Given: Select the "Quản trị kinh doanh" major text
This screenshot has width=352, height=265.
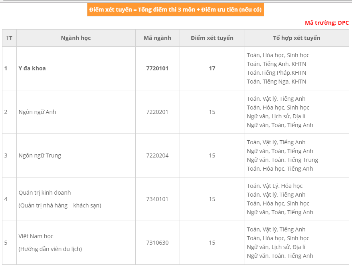Looking at the screenshot, I should [x=45, y=193].
